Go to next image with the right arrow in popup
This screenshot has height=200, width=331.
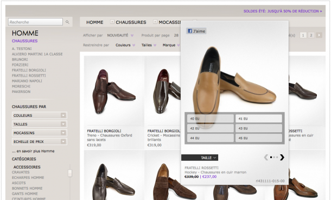[x=282, y=157]
